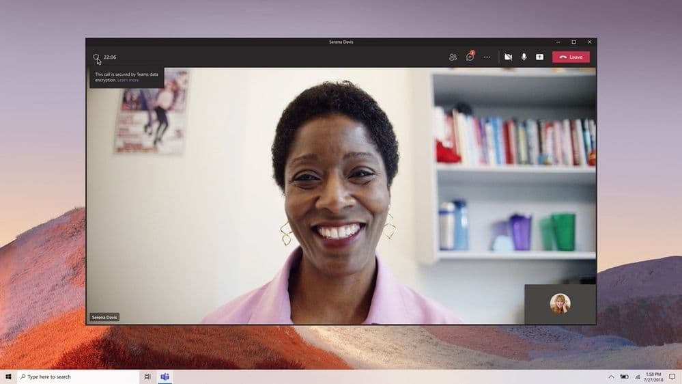
Task: Open Task View from the taskbar
Action: [x=147, y=376]
